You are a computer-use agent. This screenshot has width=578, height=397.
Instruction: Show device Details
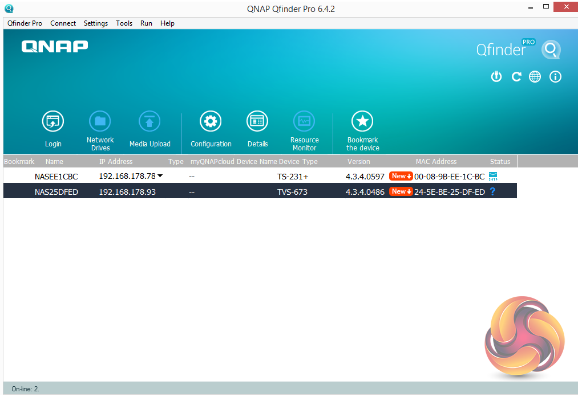257,121
